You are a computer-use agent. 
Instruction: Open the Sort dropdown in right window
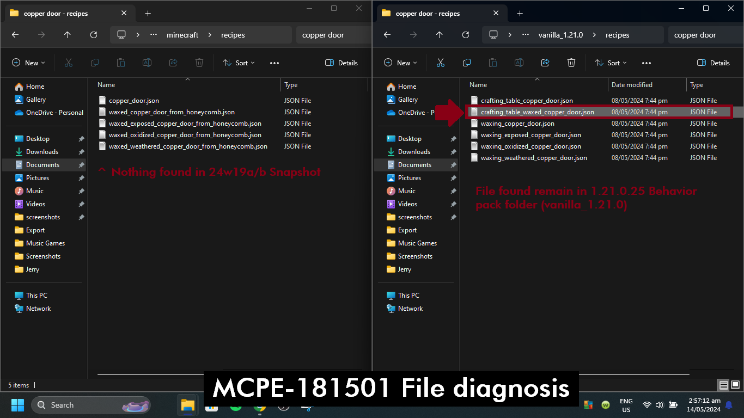(612, 63)
